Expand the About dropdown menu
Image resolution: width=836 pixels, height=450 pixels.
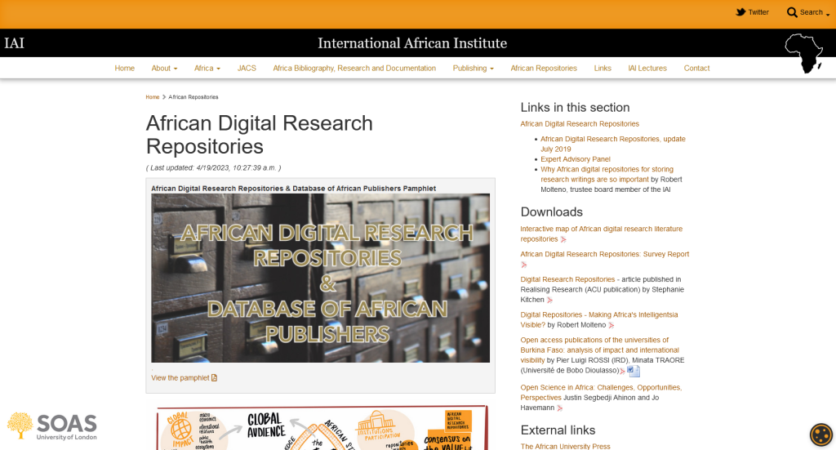[164, 69]
